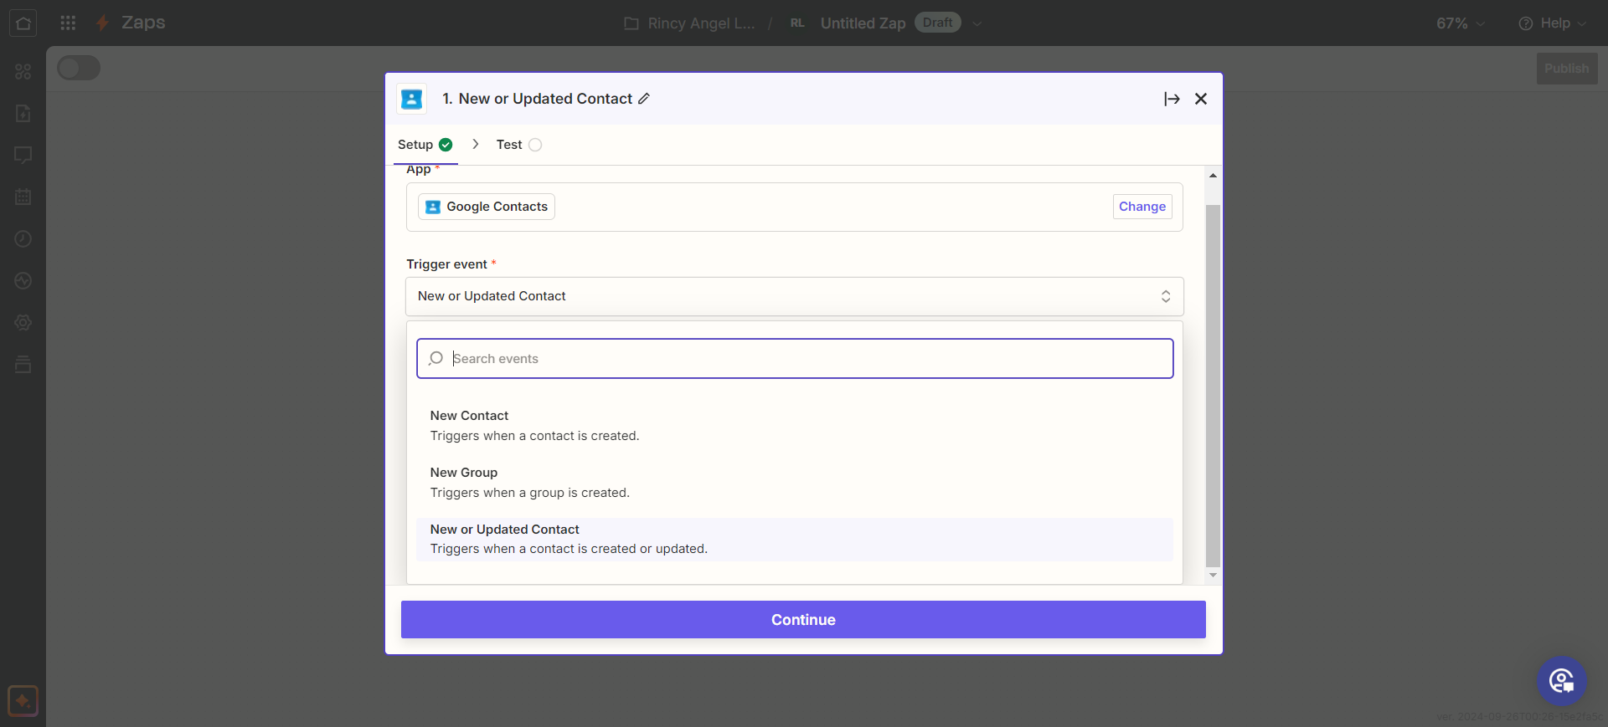Image resolution: width=1608 pixels, height=727 pixels.
Task: Click the home icon in top bar
Action: point(23,23)
